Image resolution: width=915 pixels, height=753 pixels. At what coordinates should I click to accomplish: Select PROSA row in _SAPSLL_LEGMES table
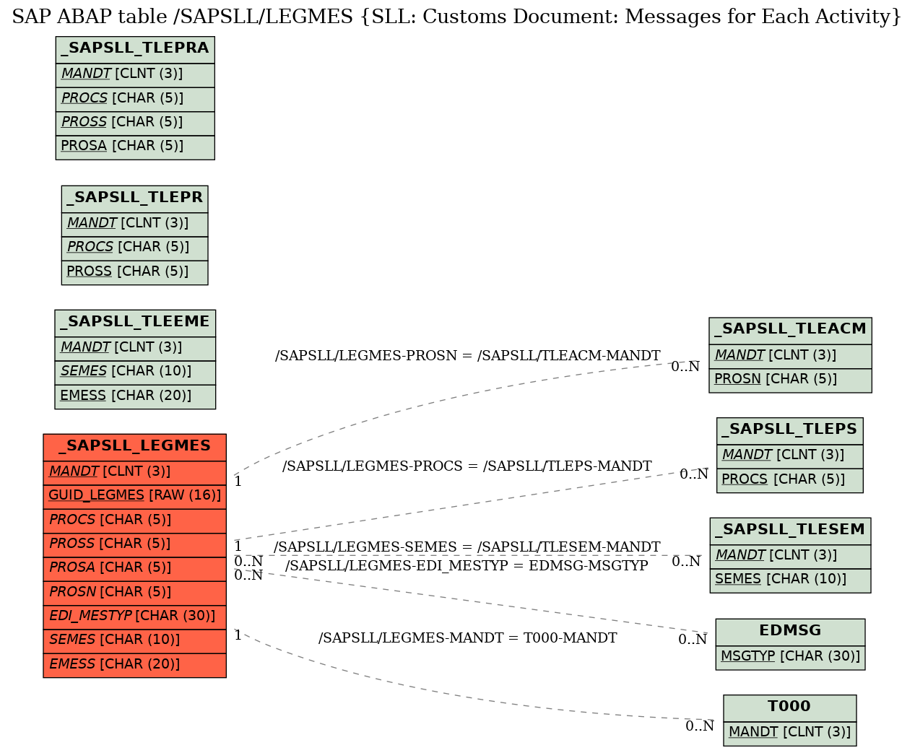point(135,569)
